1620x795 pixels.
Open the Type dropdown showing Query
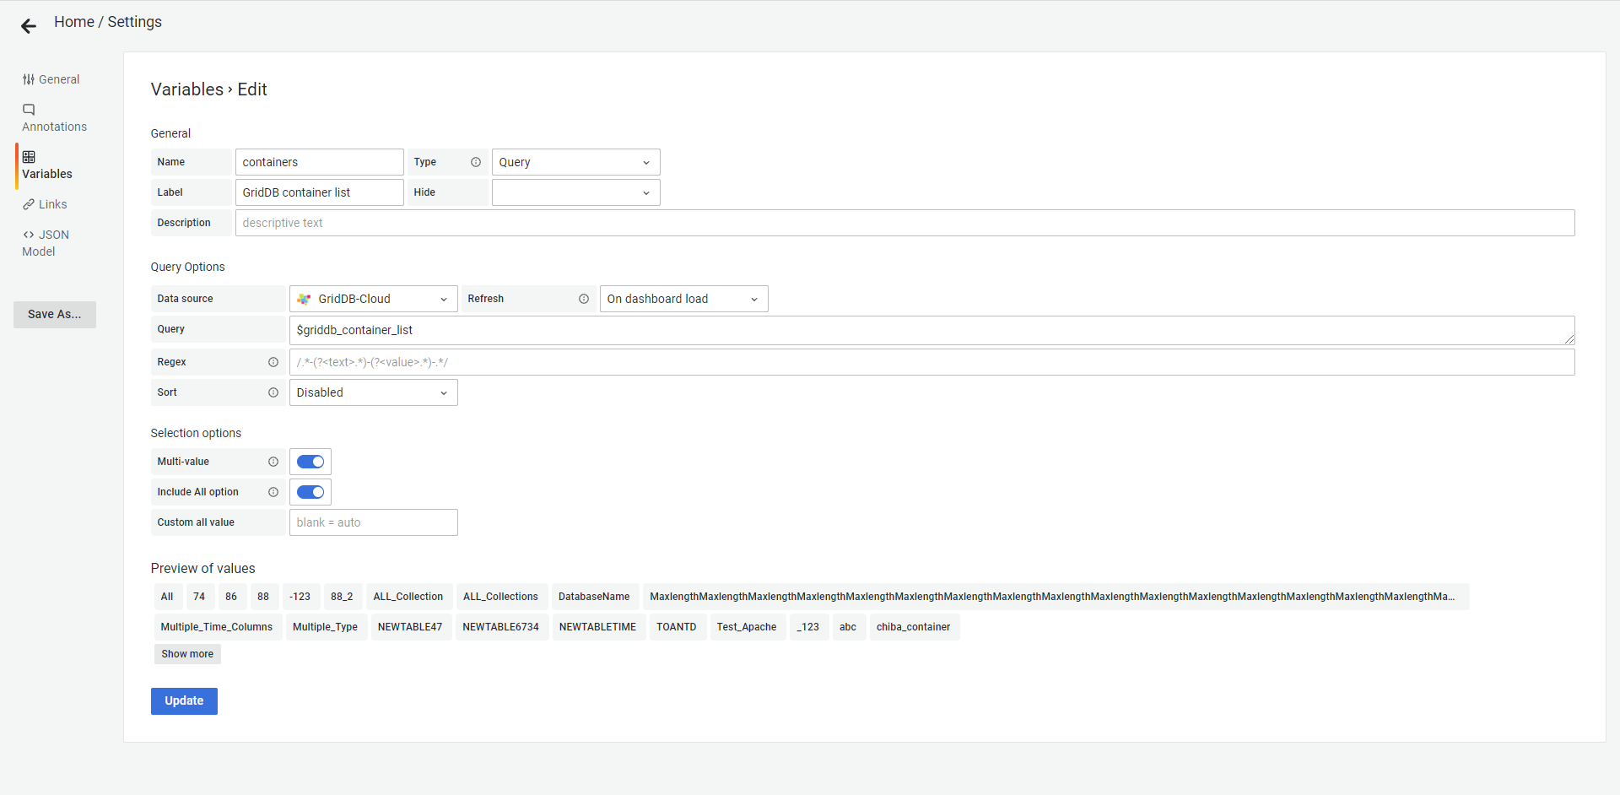[x=575, y=162]
